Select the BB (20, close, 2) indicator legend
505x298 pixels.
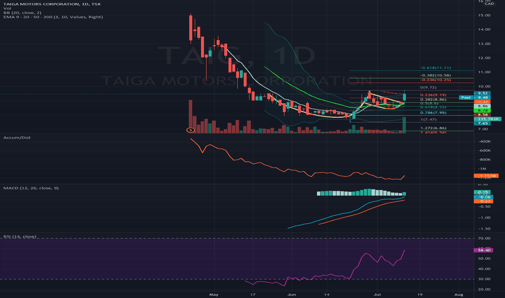pos(22,12)
